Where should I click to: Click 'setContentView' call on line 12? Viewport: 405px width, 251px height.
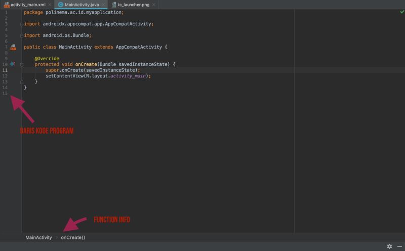[65, 76]
